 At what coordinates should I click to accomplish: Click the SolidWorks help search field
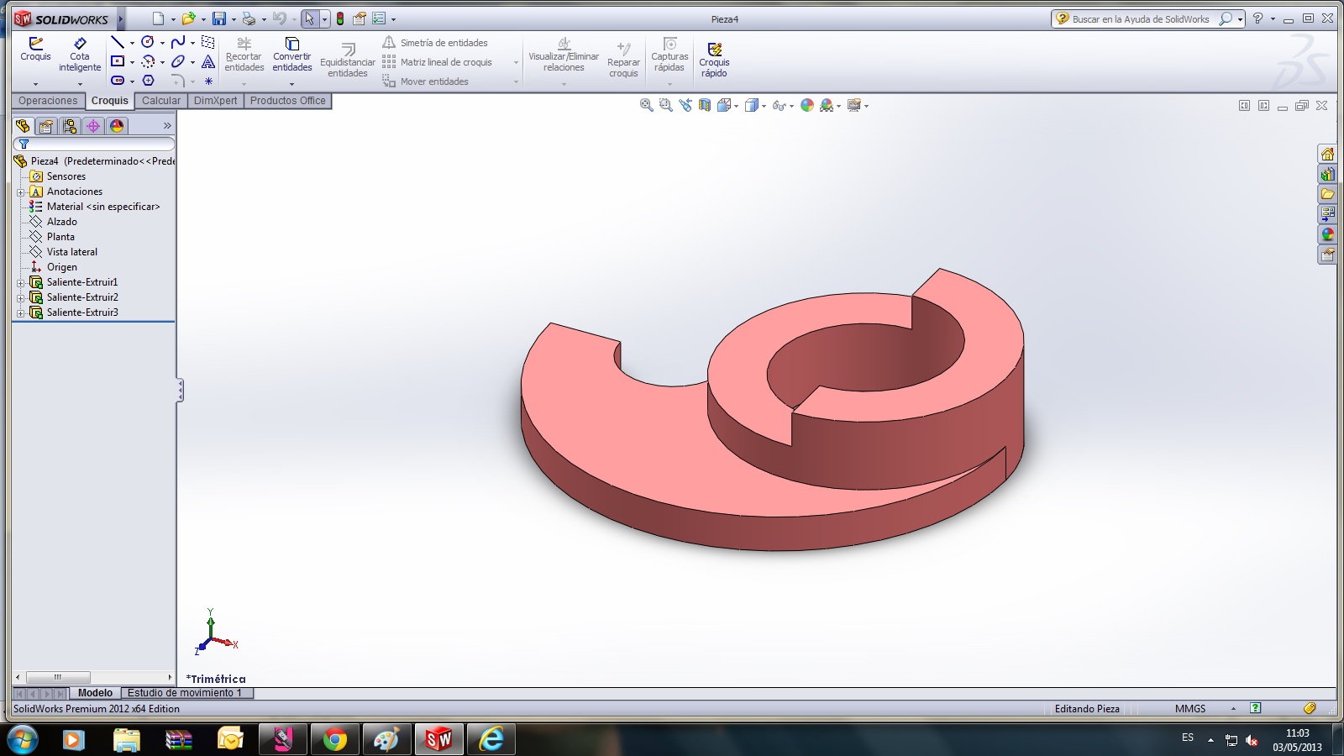(1140, 18)
